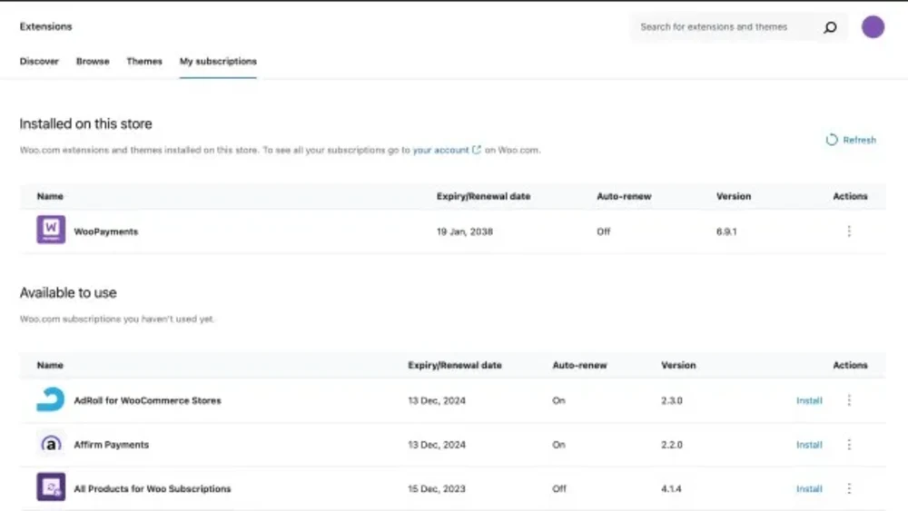Screen dimensions: 908x511
Task: Click Affirm Payments version 2.2.0
Action: 672,445
